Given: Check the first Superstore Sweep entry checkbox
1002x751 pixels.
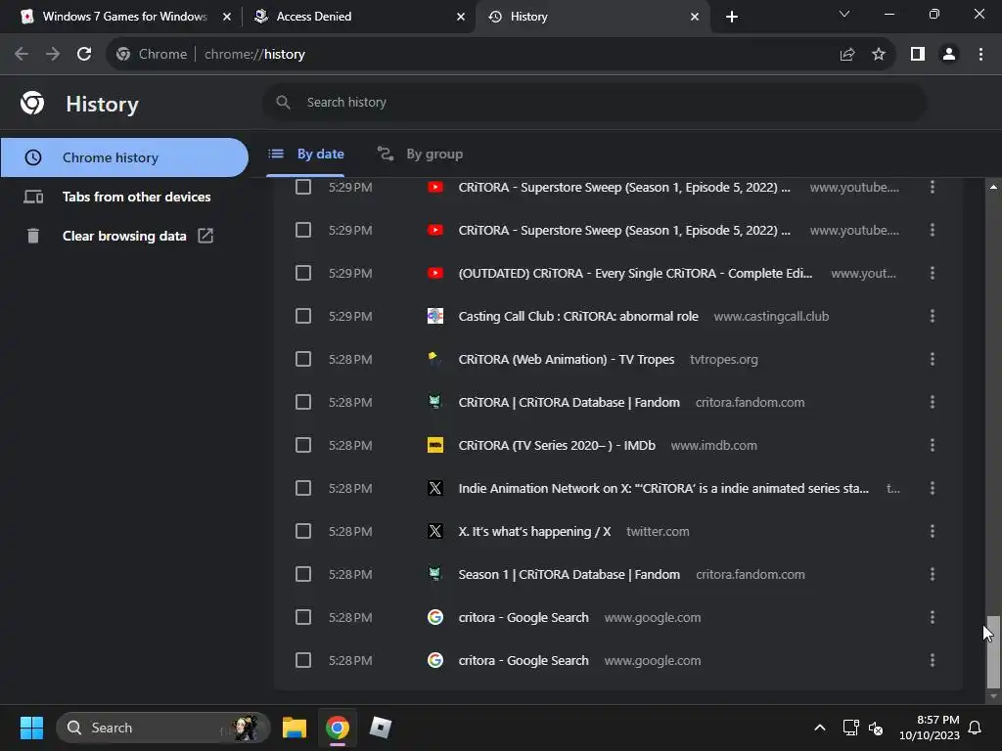Looking at the screenshot, I should tap(303, 187).
